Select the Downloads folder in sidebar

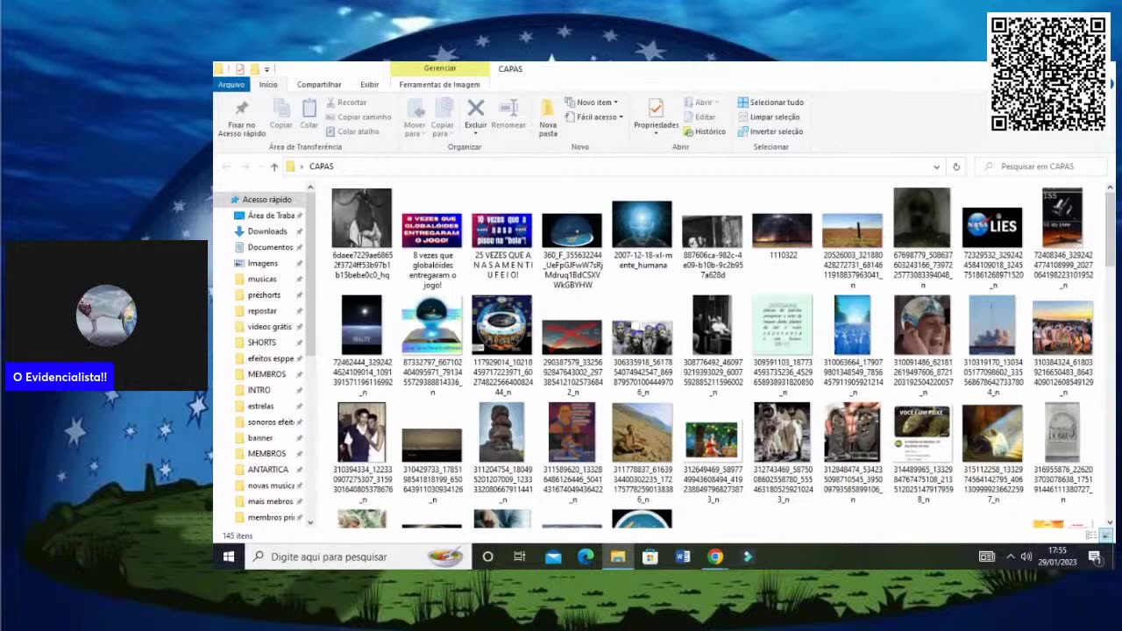pos(267,231)
